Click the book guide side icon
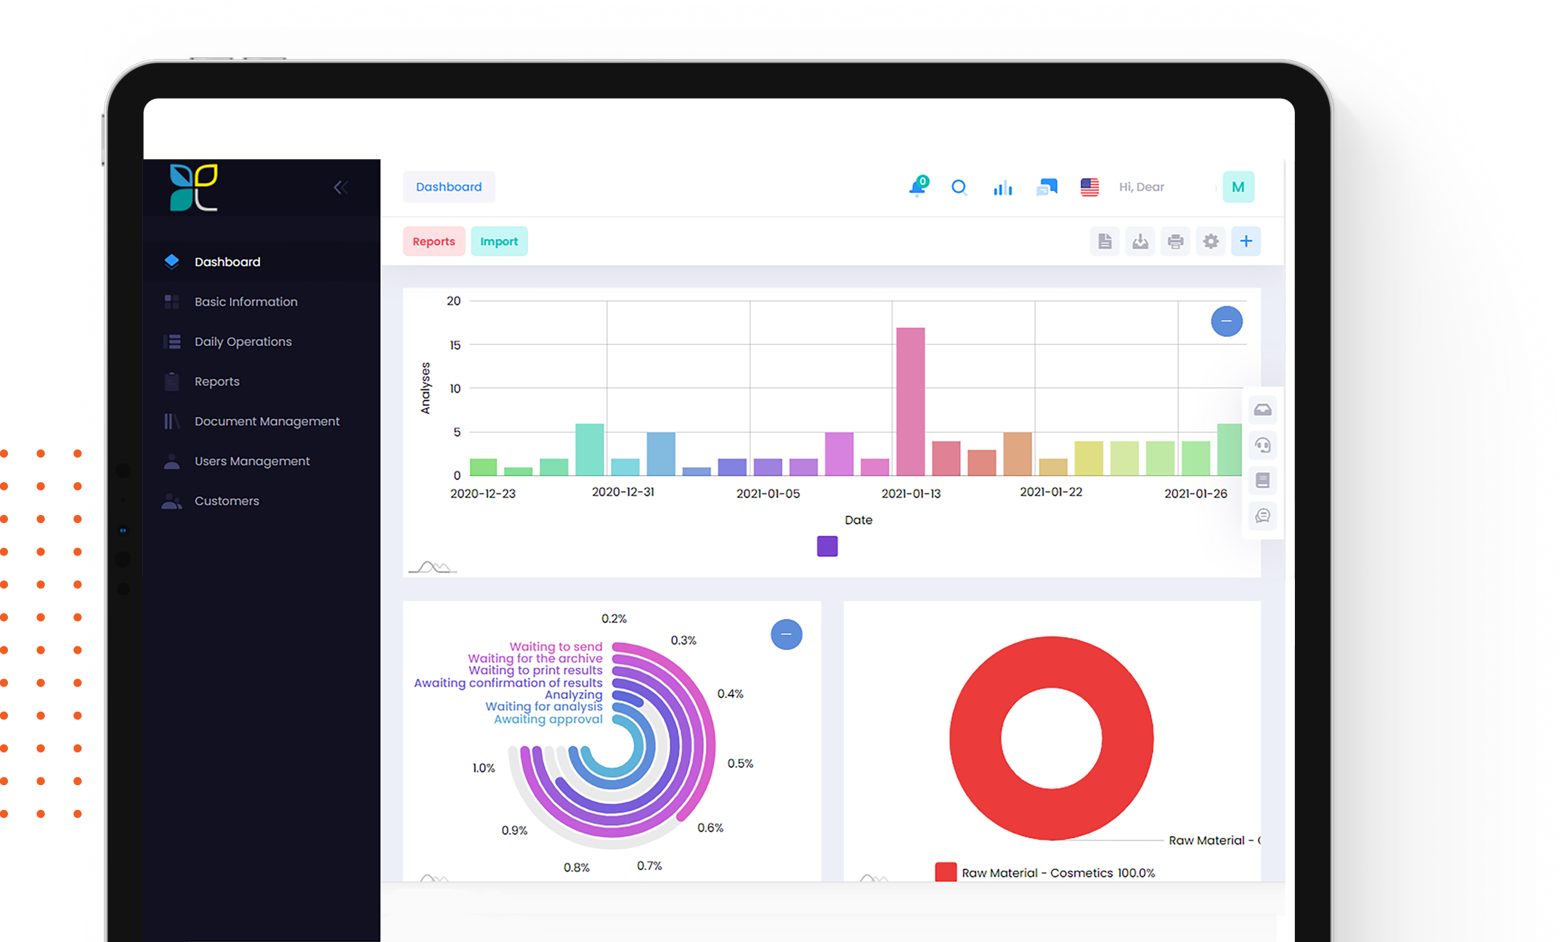 (x=1263, y=480)
